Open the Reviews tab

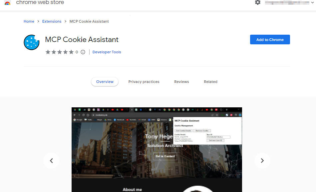(x=181, y=82)
